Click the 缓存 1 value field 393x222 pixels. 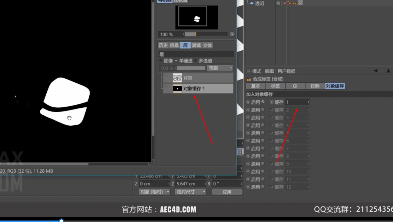pyautogui.click(x=297, y=102)
